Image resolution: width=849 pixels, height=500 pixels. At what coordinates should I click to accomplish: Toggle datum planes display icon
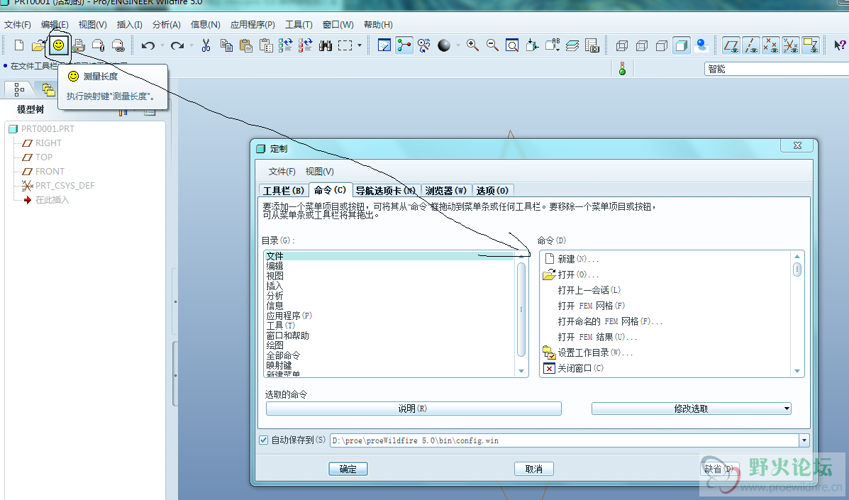[x=731, y=45]
